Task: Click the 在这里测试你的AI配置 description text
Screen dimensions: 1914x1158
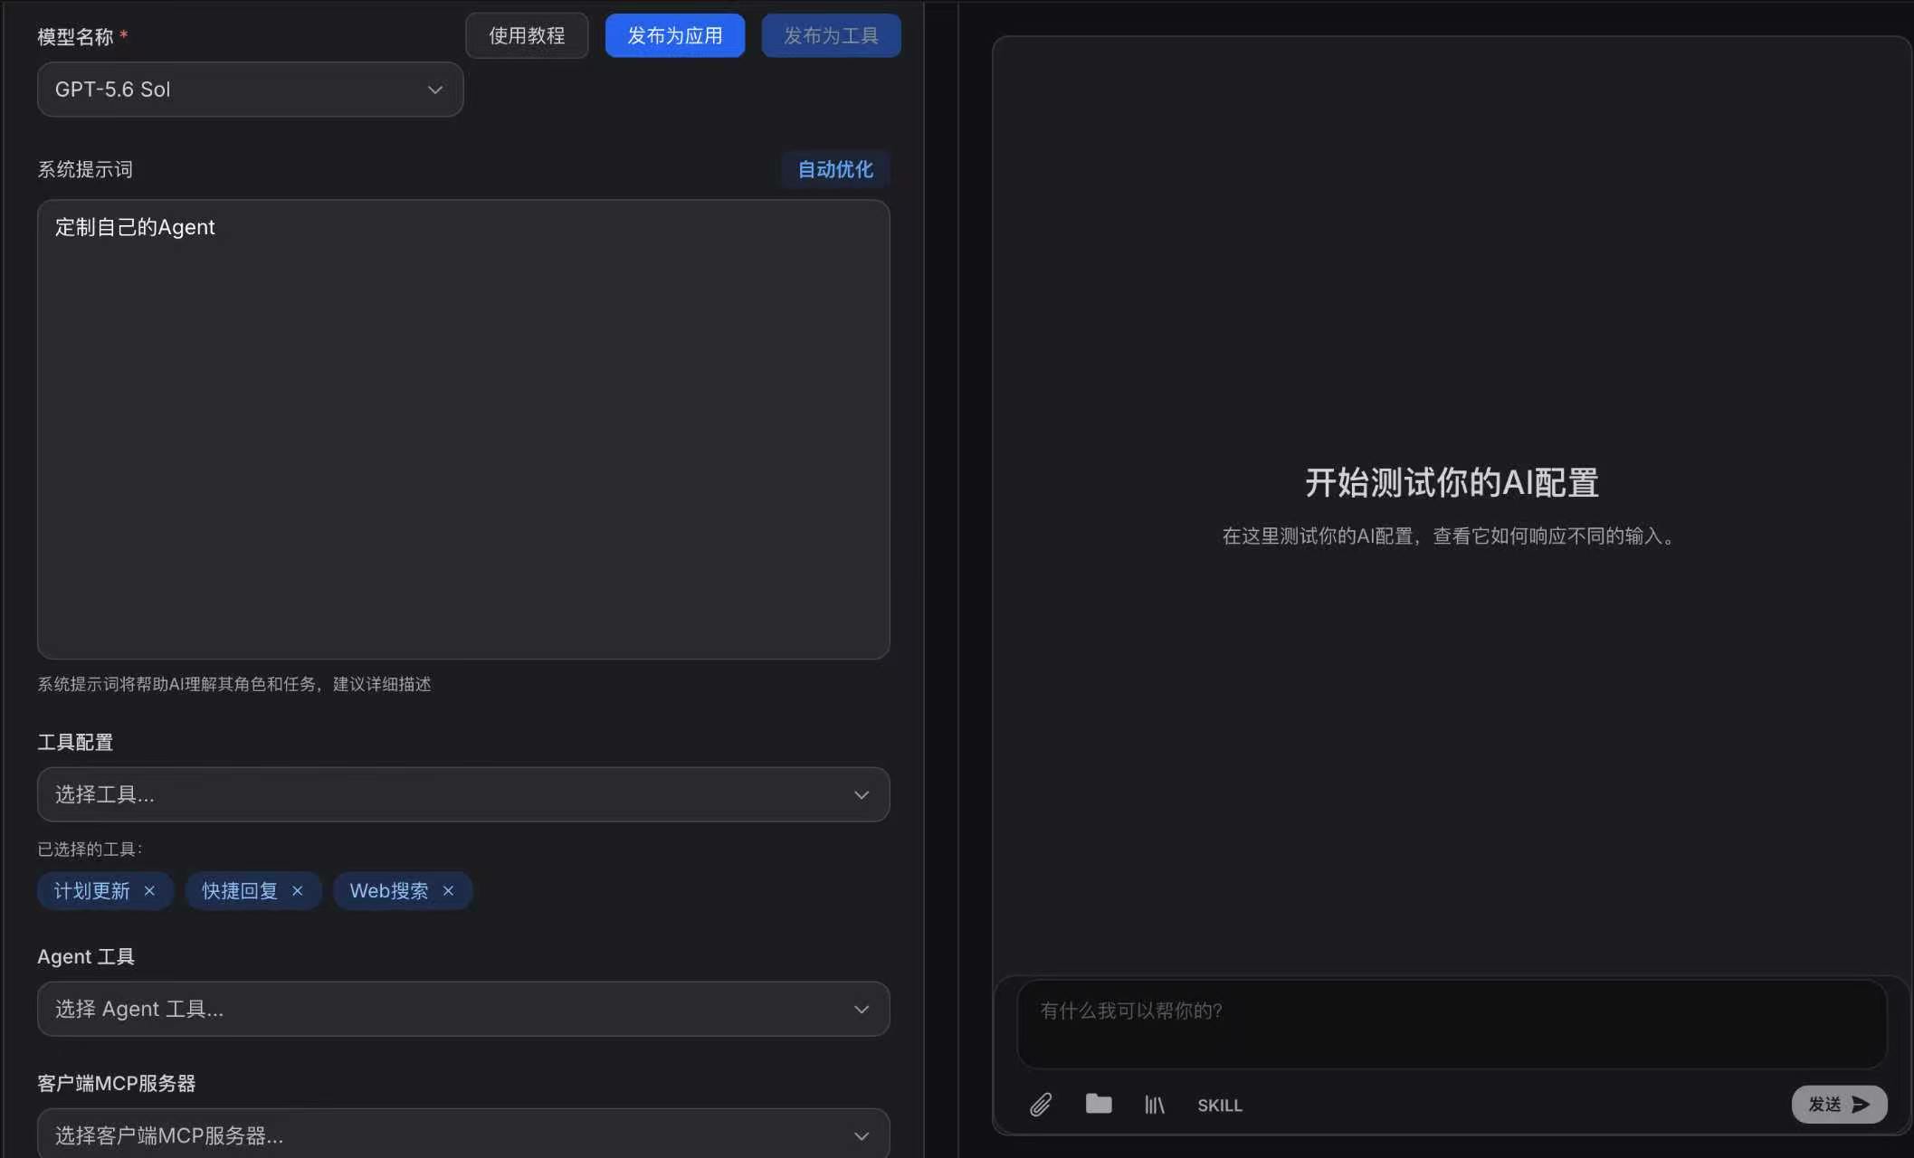Action: click(x=1448, y=536)
